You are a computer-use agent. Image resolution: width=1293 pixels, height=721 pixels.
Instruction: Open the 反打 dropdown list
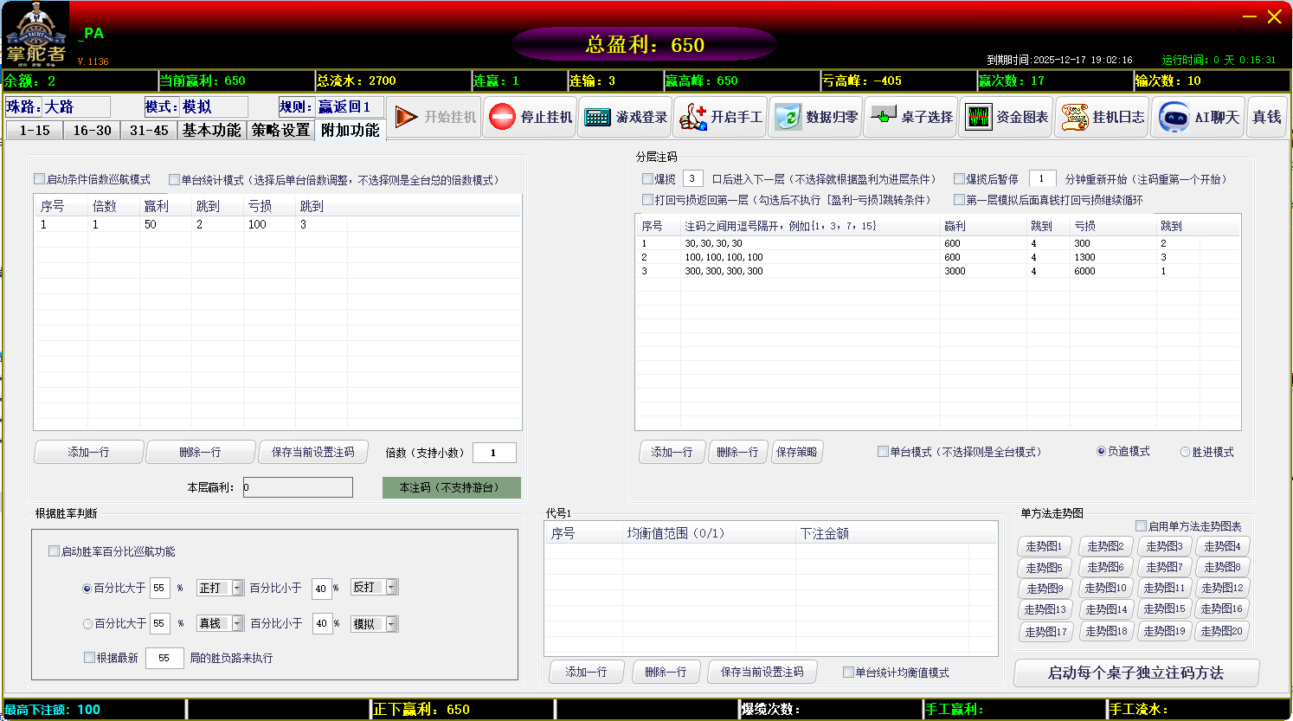[x=391, y=588]
